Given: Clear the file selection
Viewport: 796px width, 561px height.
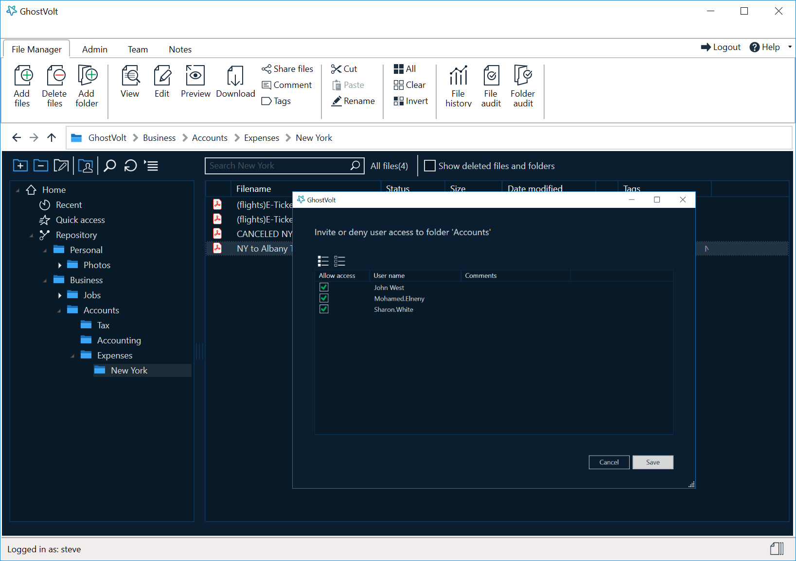Looking at the screenshot, I should tap(410, 85).
